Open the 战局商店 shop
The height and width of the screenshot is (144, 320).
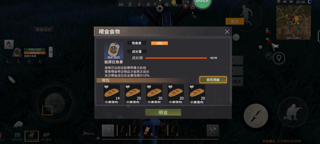17,136
